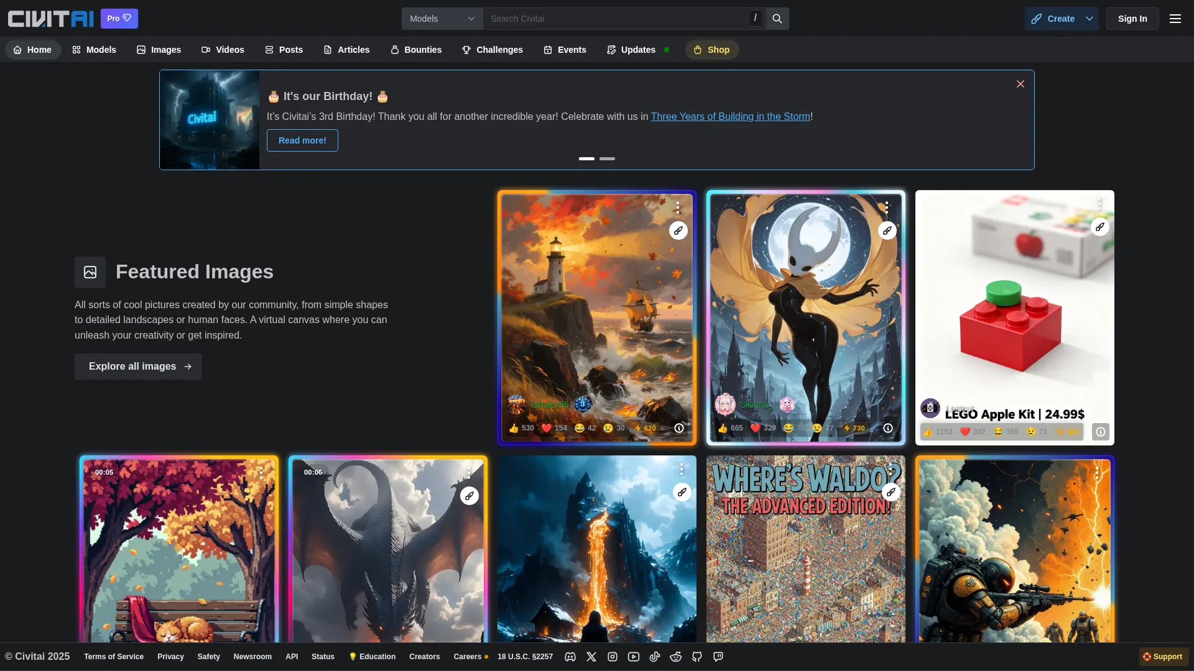The height and width of the screenshot is (671, 1194).
Task: Click into the Search Civitai field
Action: (x=616, y=19)
